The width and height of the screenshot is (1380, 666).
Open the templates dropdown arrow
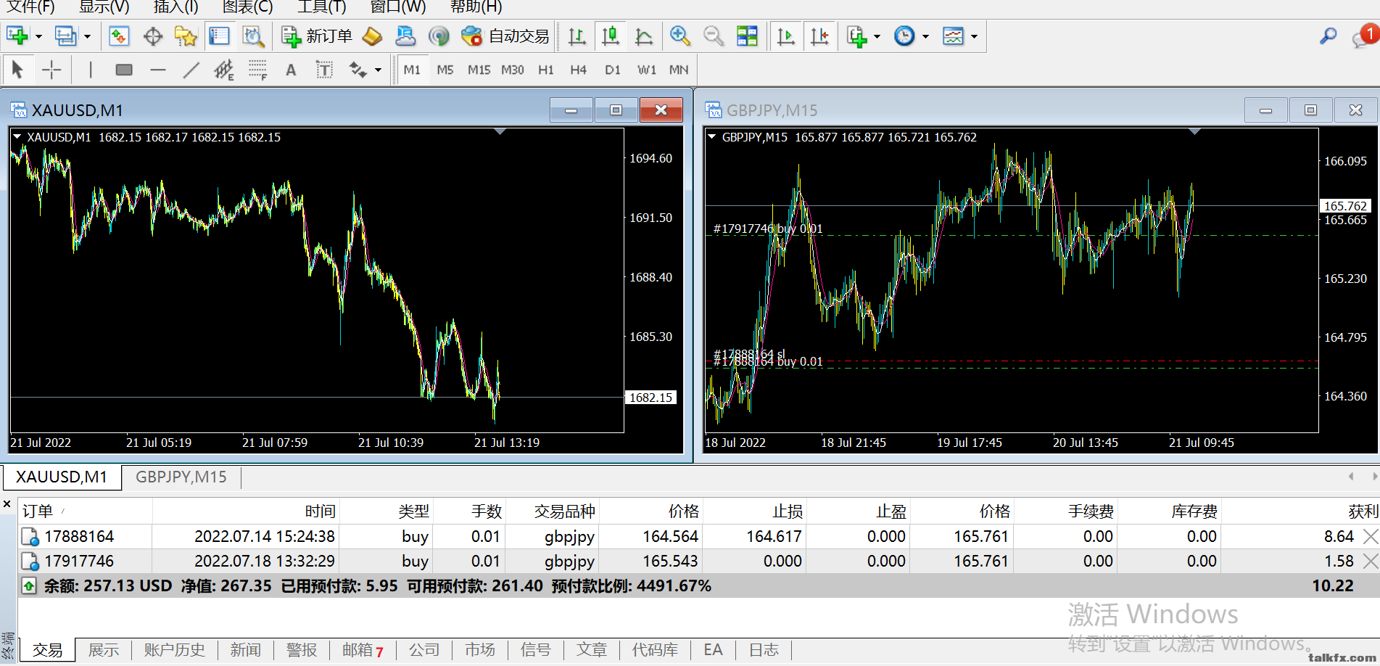974,36
